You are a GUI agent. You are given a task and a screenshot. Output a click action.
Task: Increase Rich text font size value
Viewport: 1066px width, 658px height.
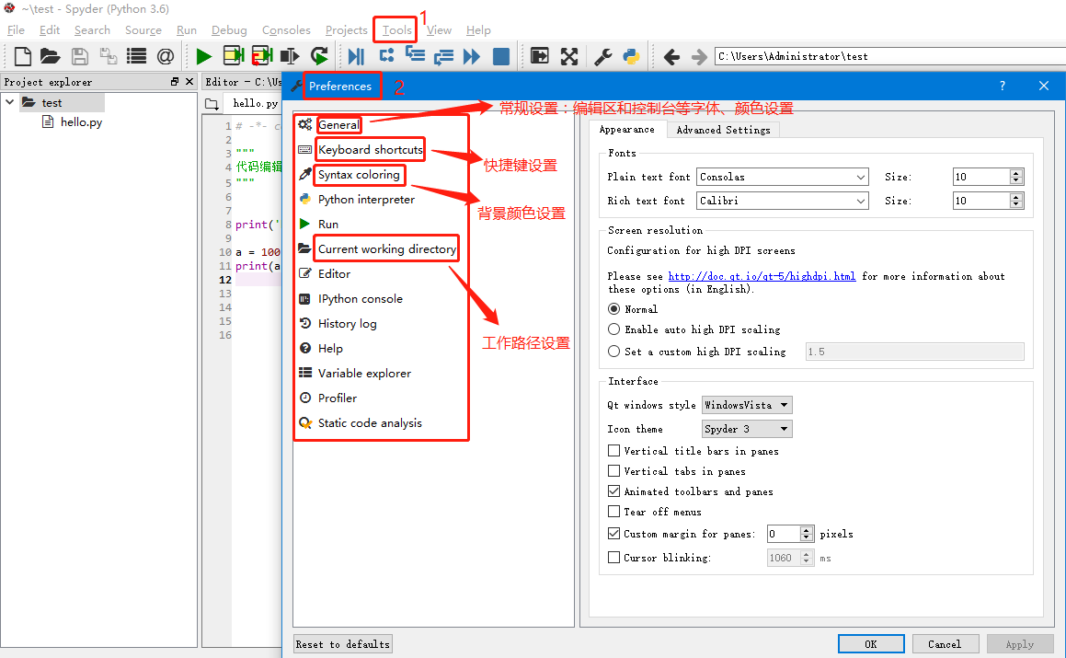pos(1016,197)
